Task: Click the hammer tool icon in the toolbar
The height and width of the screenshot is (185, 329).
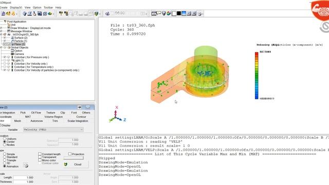Action: tap(61, 14)
